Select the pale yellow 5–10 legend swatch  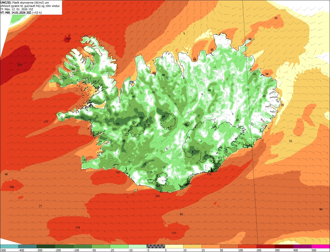[x=174, y=246]
